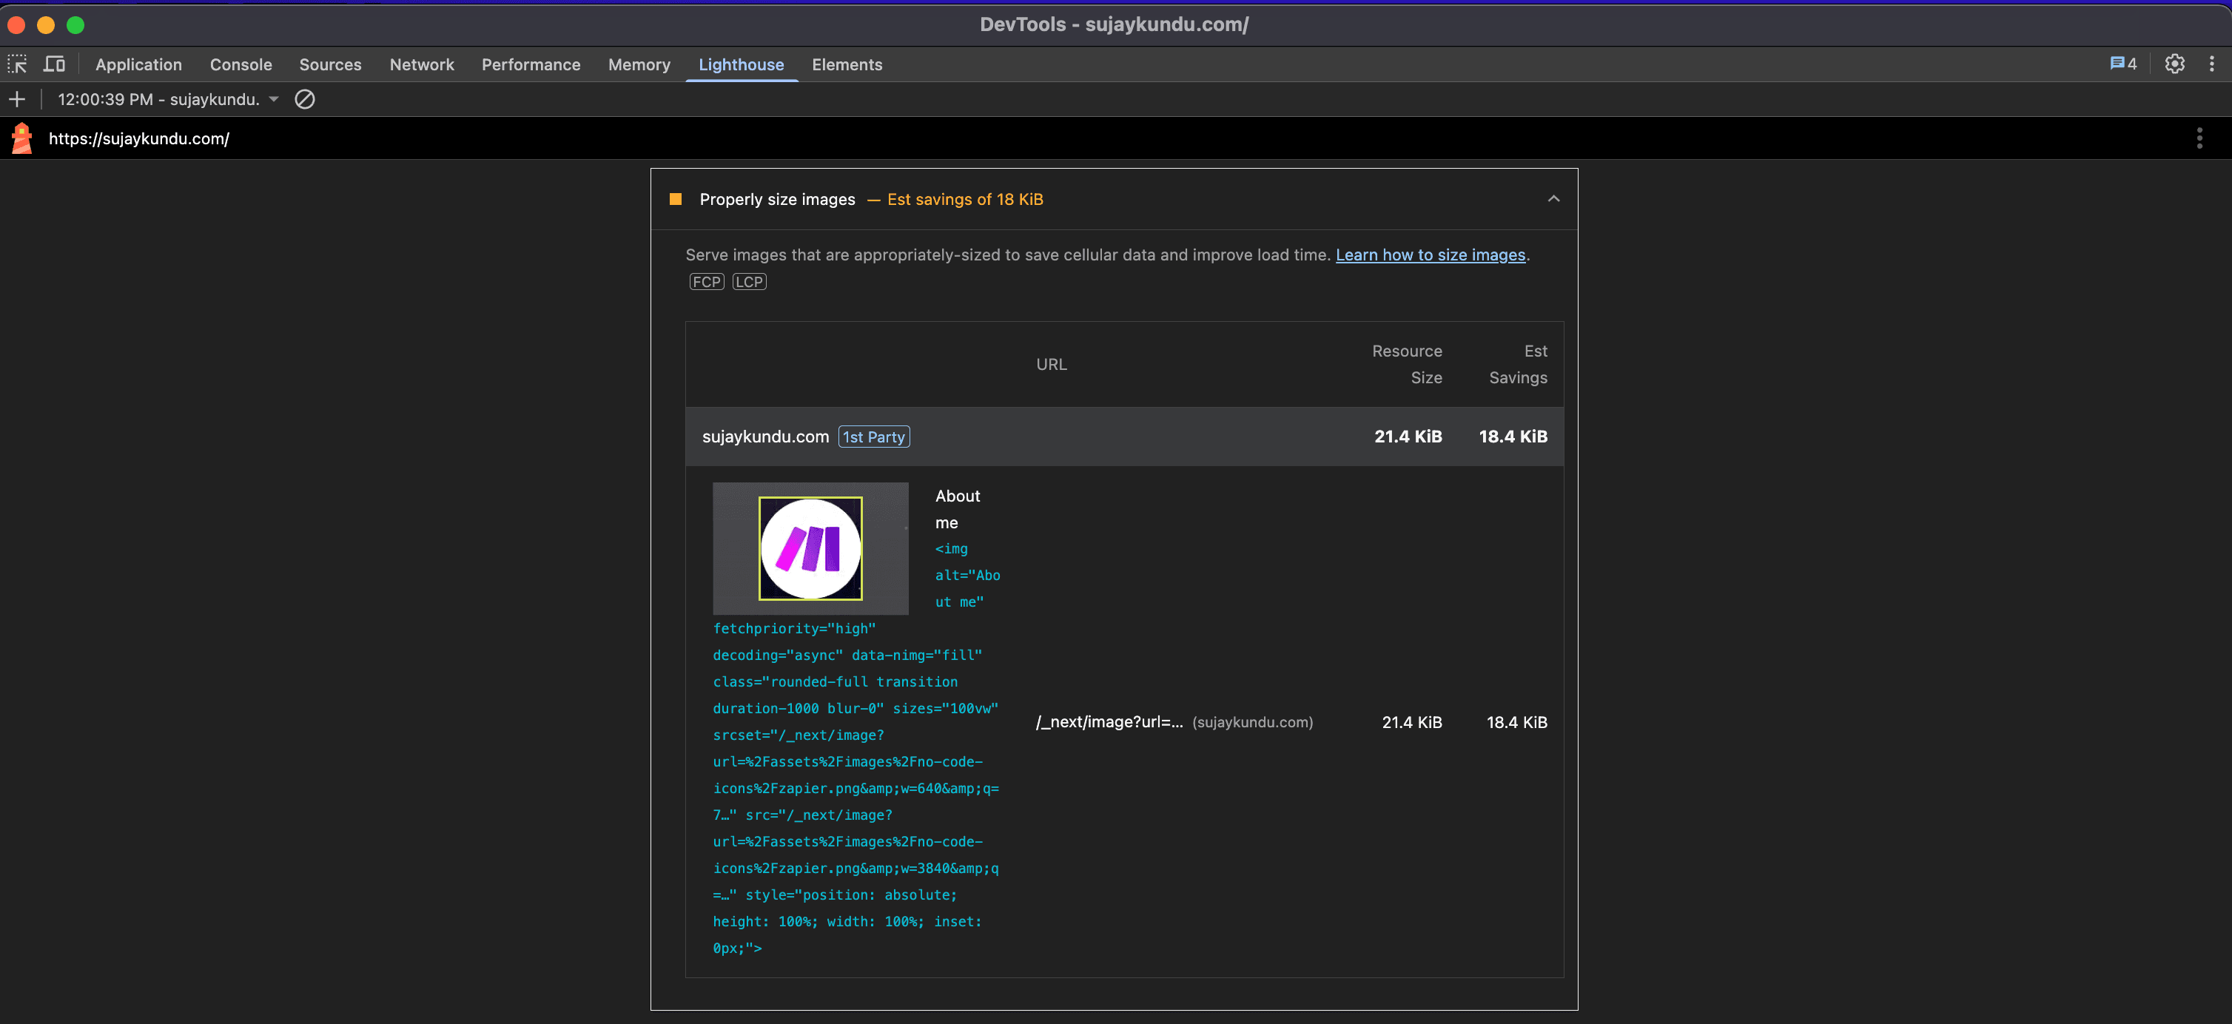This screenshot has width=2232, height=1024.
Task: Switch to the Network tab
Action: (422, 64)
